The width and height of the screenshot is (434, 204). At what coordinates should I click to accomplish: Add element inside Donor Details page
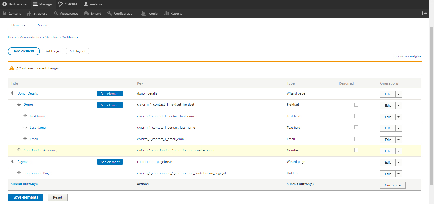coord(110,94)
